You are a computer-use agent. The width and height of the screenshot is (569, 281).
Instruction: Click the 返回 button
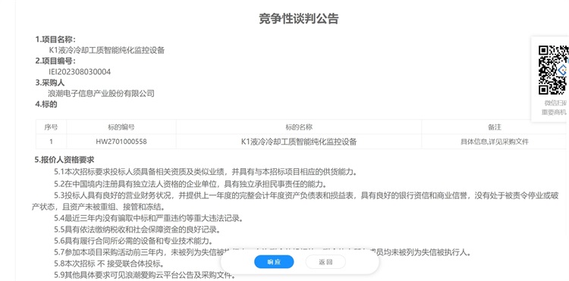click(x=325, y=262)
